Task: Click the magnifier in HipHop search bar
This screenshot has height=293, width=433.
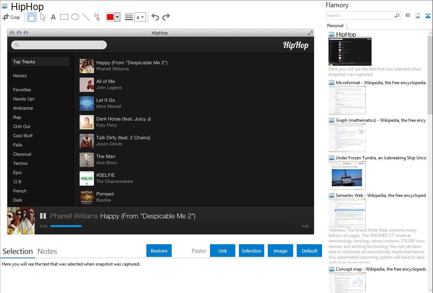Action: coord(17,45)
